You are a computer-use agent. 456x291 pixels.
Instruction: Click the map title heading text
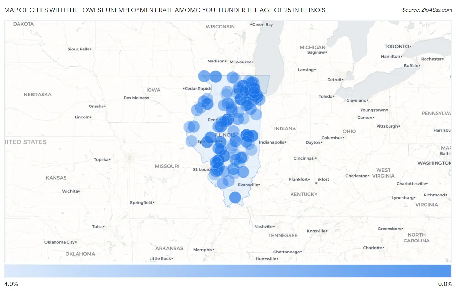(x=165, y=10)
